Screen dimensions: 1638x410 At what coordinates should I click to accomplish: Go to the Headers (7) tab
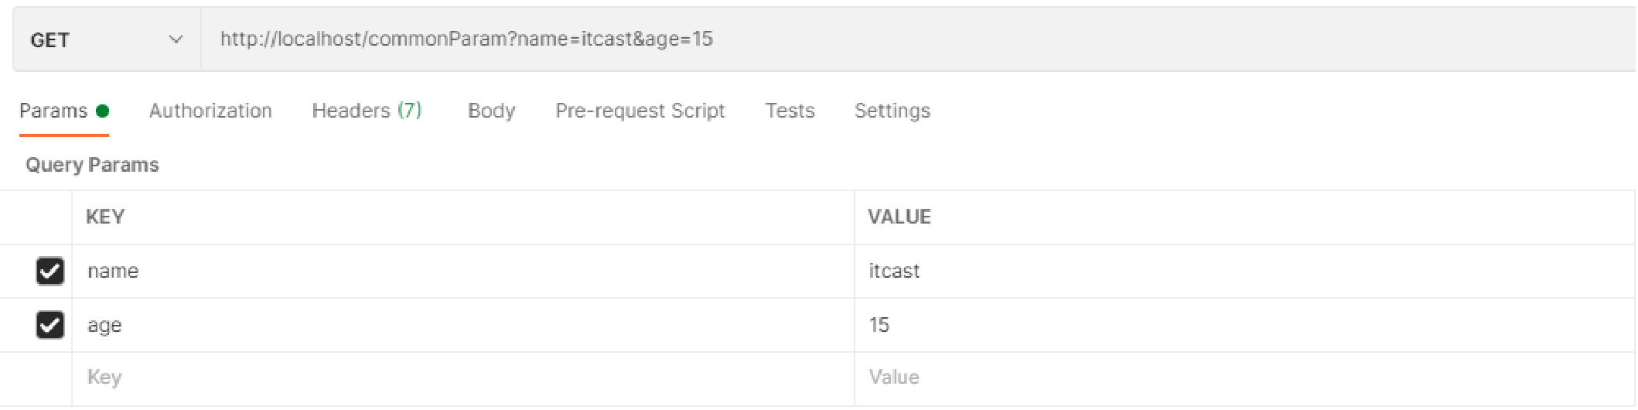(x=367, y=111)
